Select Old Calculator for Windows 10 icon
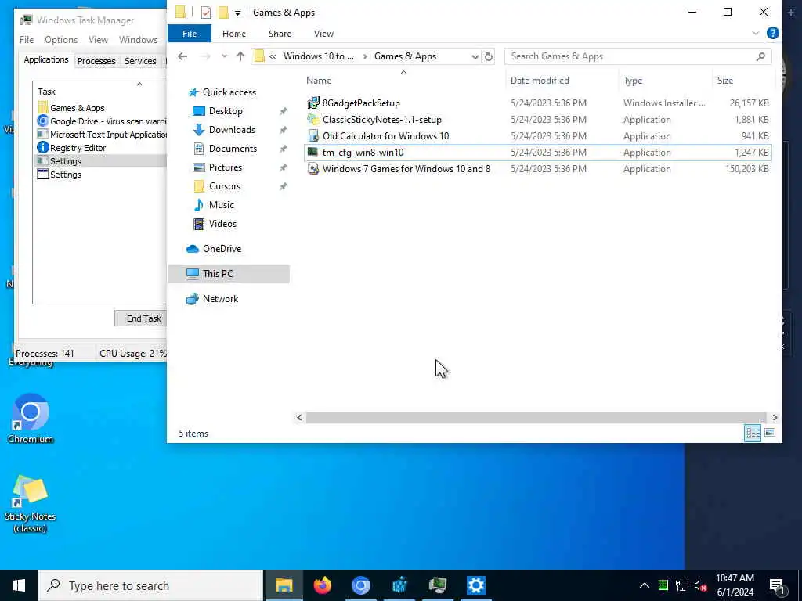 point(313,136)
